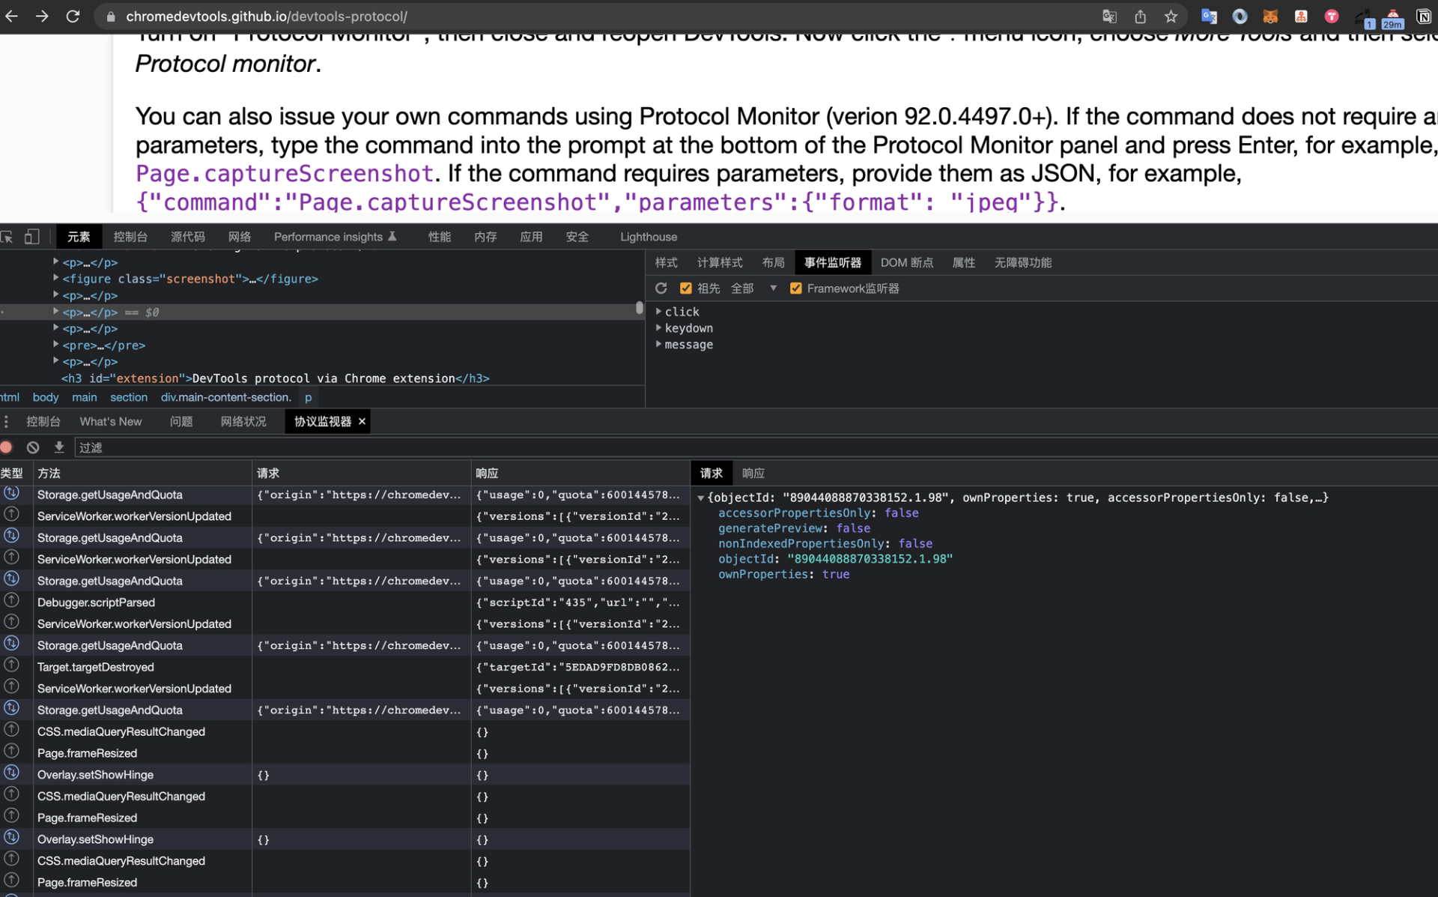
Task: Click the record/stop red circle icon
Action: [8, 447]
